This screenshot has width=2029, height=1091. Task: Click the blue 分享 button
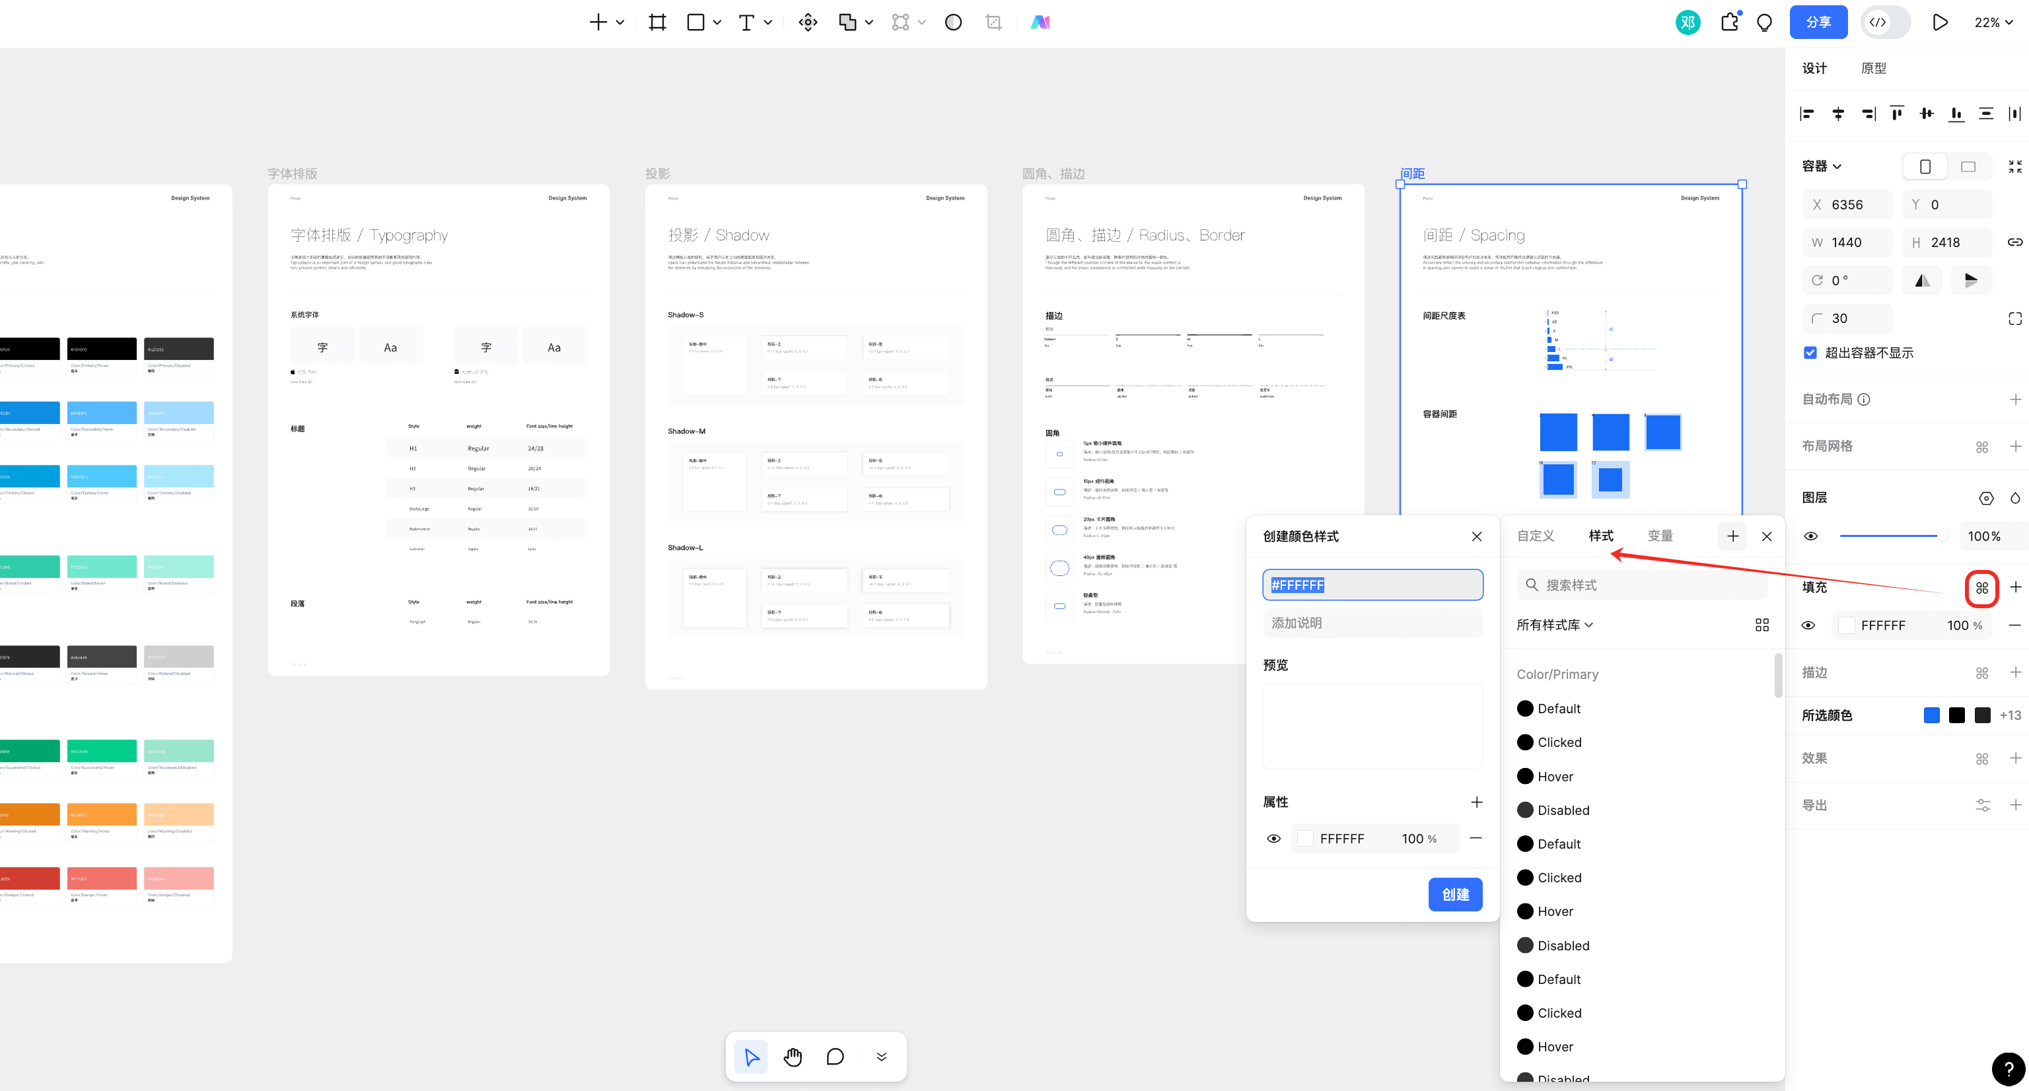click(x=1818, y=22)
